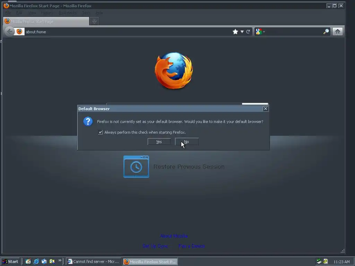
Task: Click No in Default Browser dialog
Action: point(187,142)
